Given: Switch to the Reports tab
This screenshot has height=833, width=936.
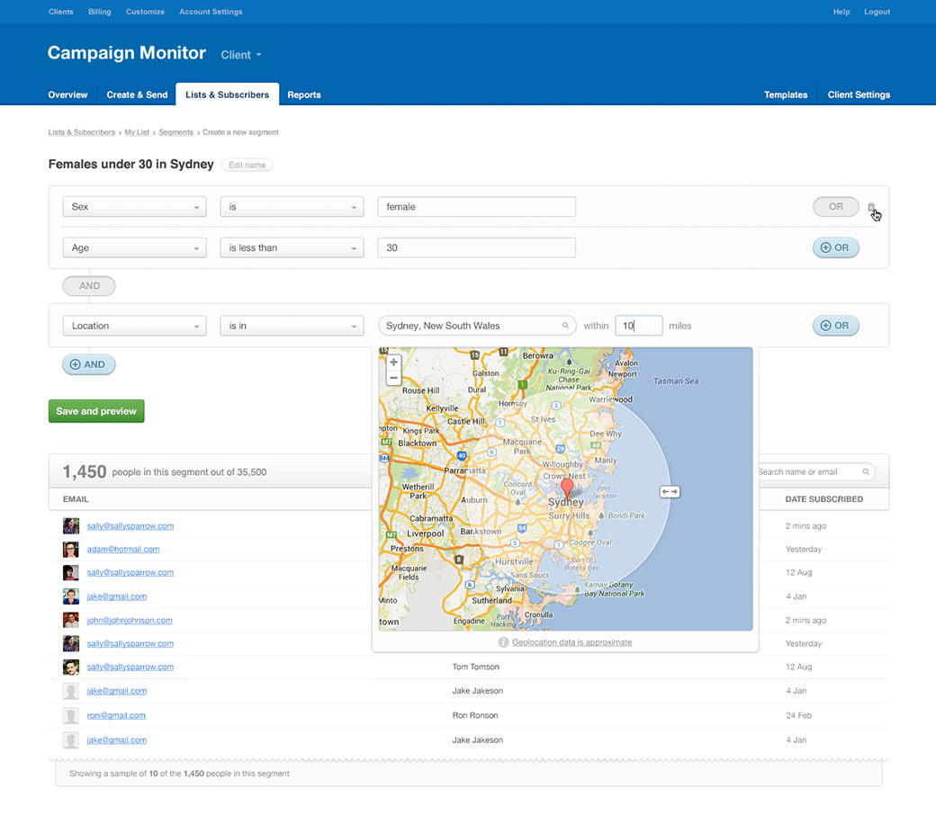Looking at the screenshot, I should 304,94.
